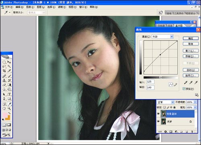Viewport: 201px width, 145px height.
Task: Expand the Curves dialog grid size icon
Action: point(197,95)
